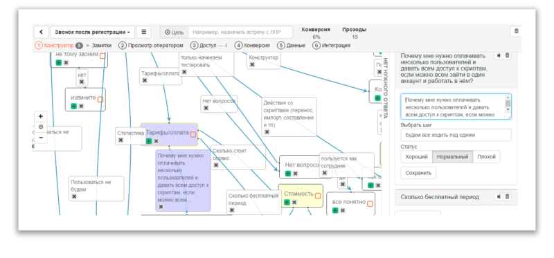Screen dimensions: 554x258
Task: Zoom in the canvas with plus button
Action: point(41,116)
